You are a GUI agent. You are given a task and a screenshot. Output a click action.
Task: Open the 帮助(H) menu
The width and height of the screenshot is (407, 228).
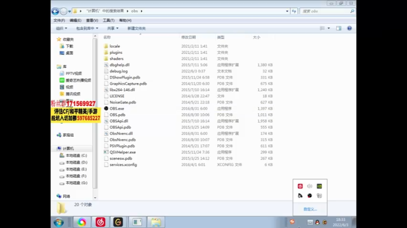click(125, 20)
